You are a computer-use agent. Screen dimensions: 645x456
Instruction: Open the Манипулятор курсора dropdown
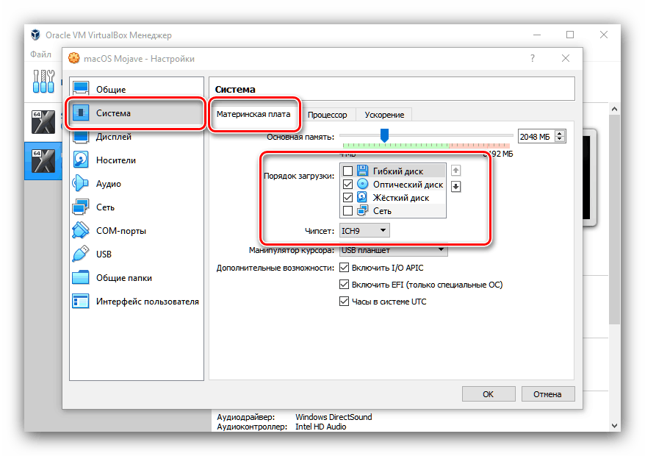click(393, 250)
